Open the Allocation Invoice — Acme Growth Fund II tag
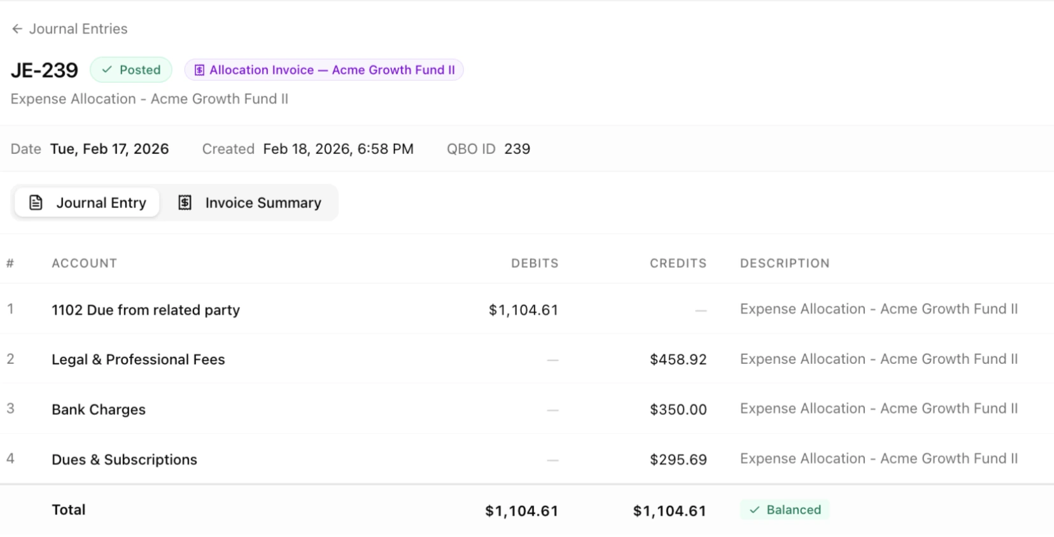This screenshot has height=537, width=1054. 323,70
